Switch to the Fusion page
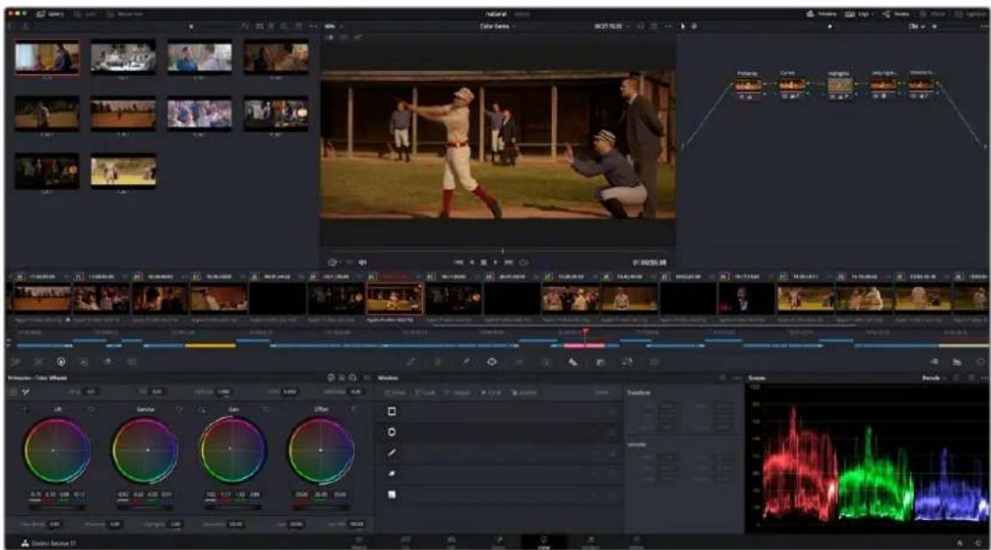 point(497,542)
